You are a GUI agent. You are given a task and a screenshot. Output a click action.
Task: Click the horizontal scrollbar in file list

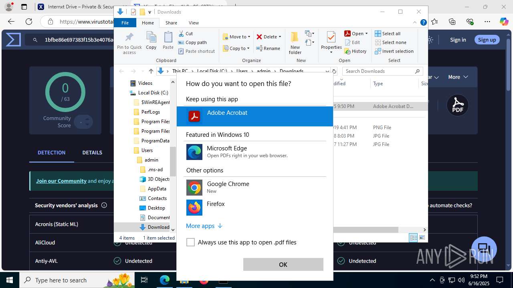366,230
